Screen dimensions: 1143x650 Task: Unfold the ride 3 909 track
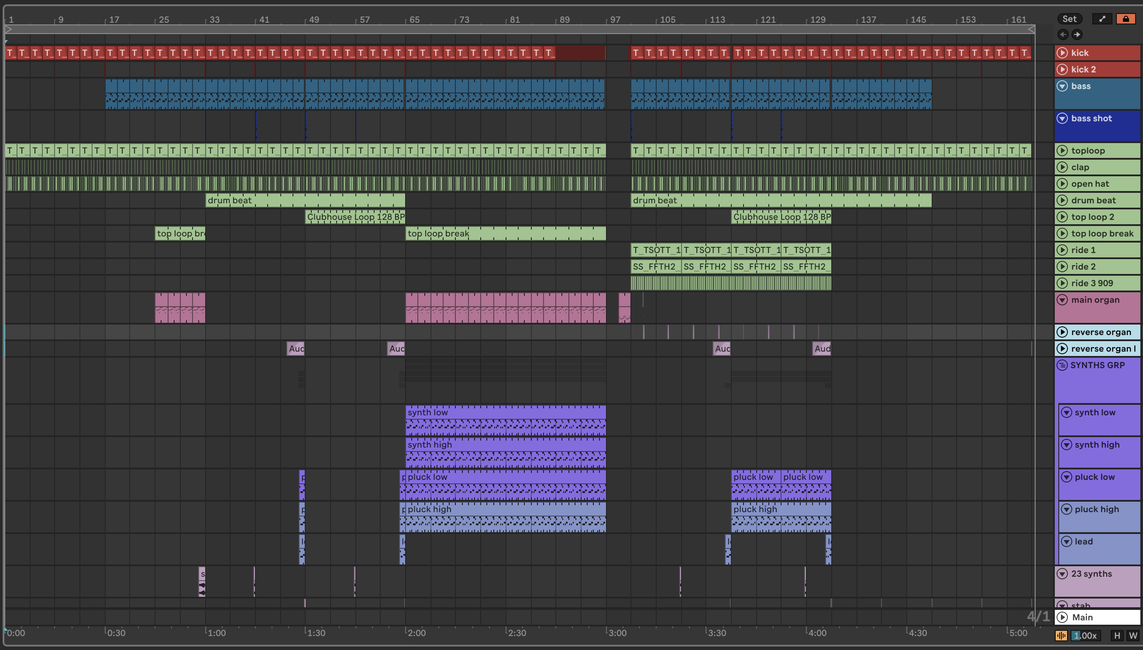[1062, 283]
